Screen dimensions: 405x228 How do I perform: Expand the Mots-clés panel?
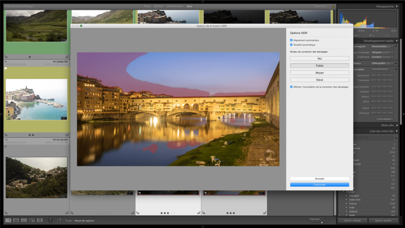397,125
